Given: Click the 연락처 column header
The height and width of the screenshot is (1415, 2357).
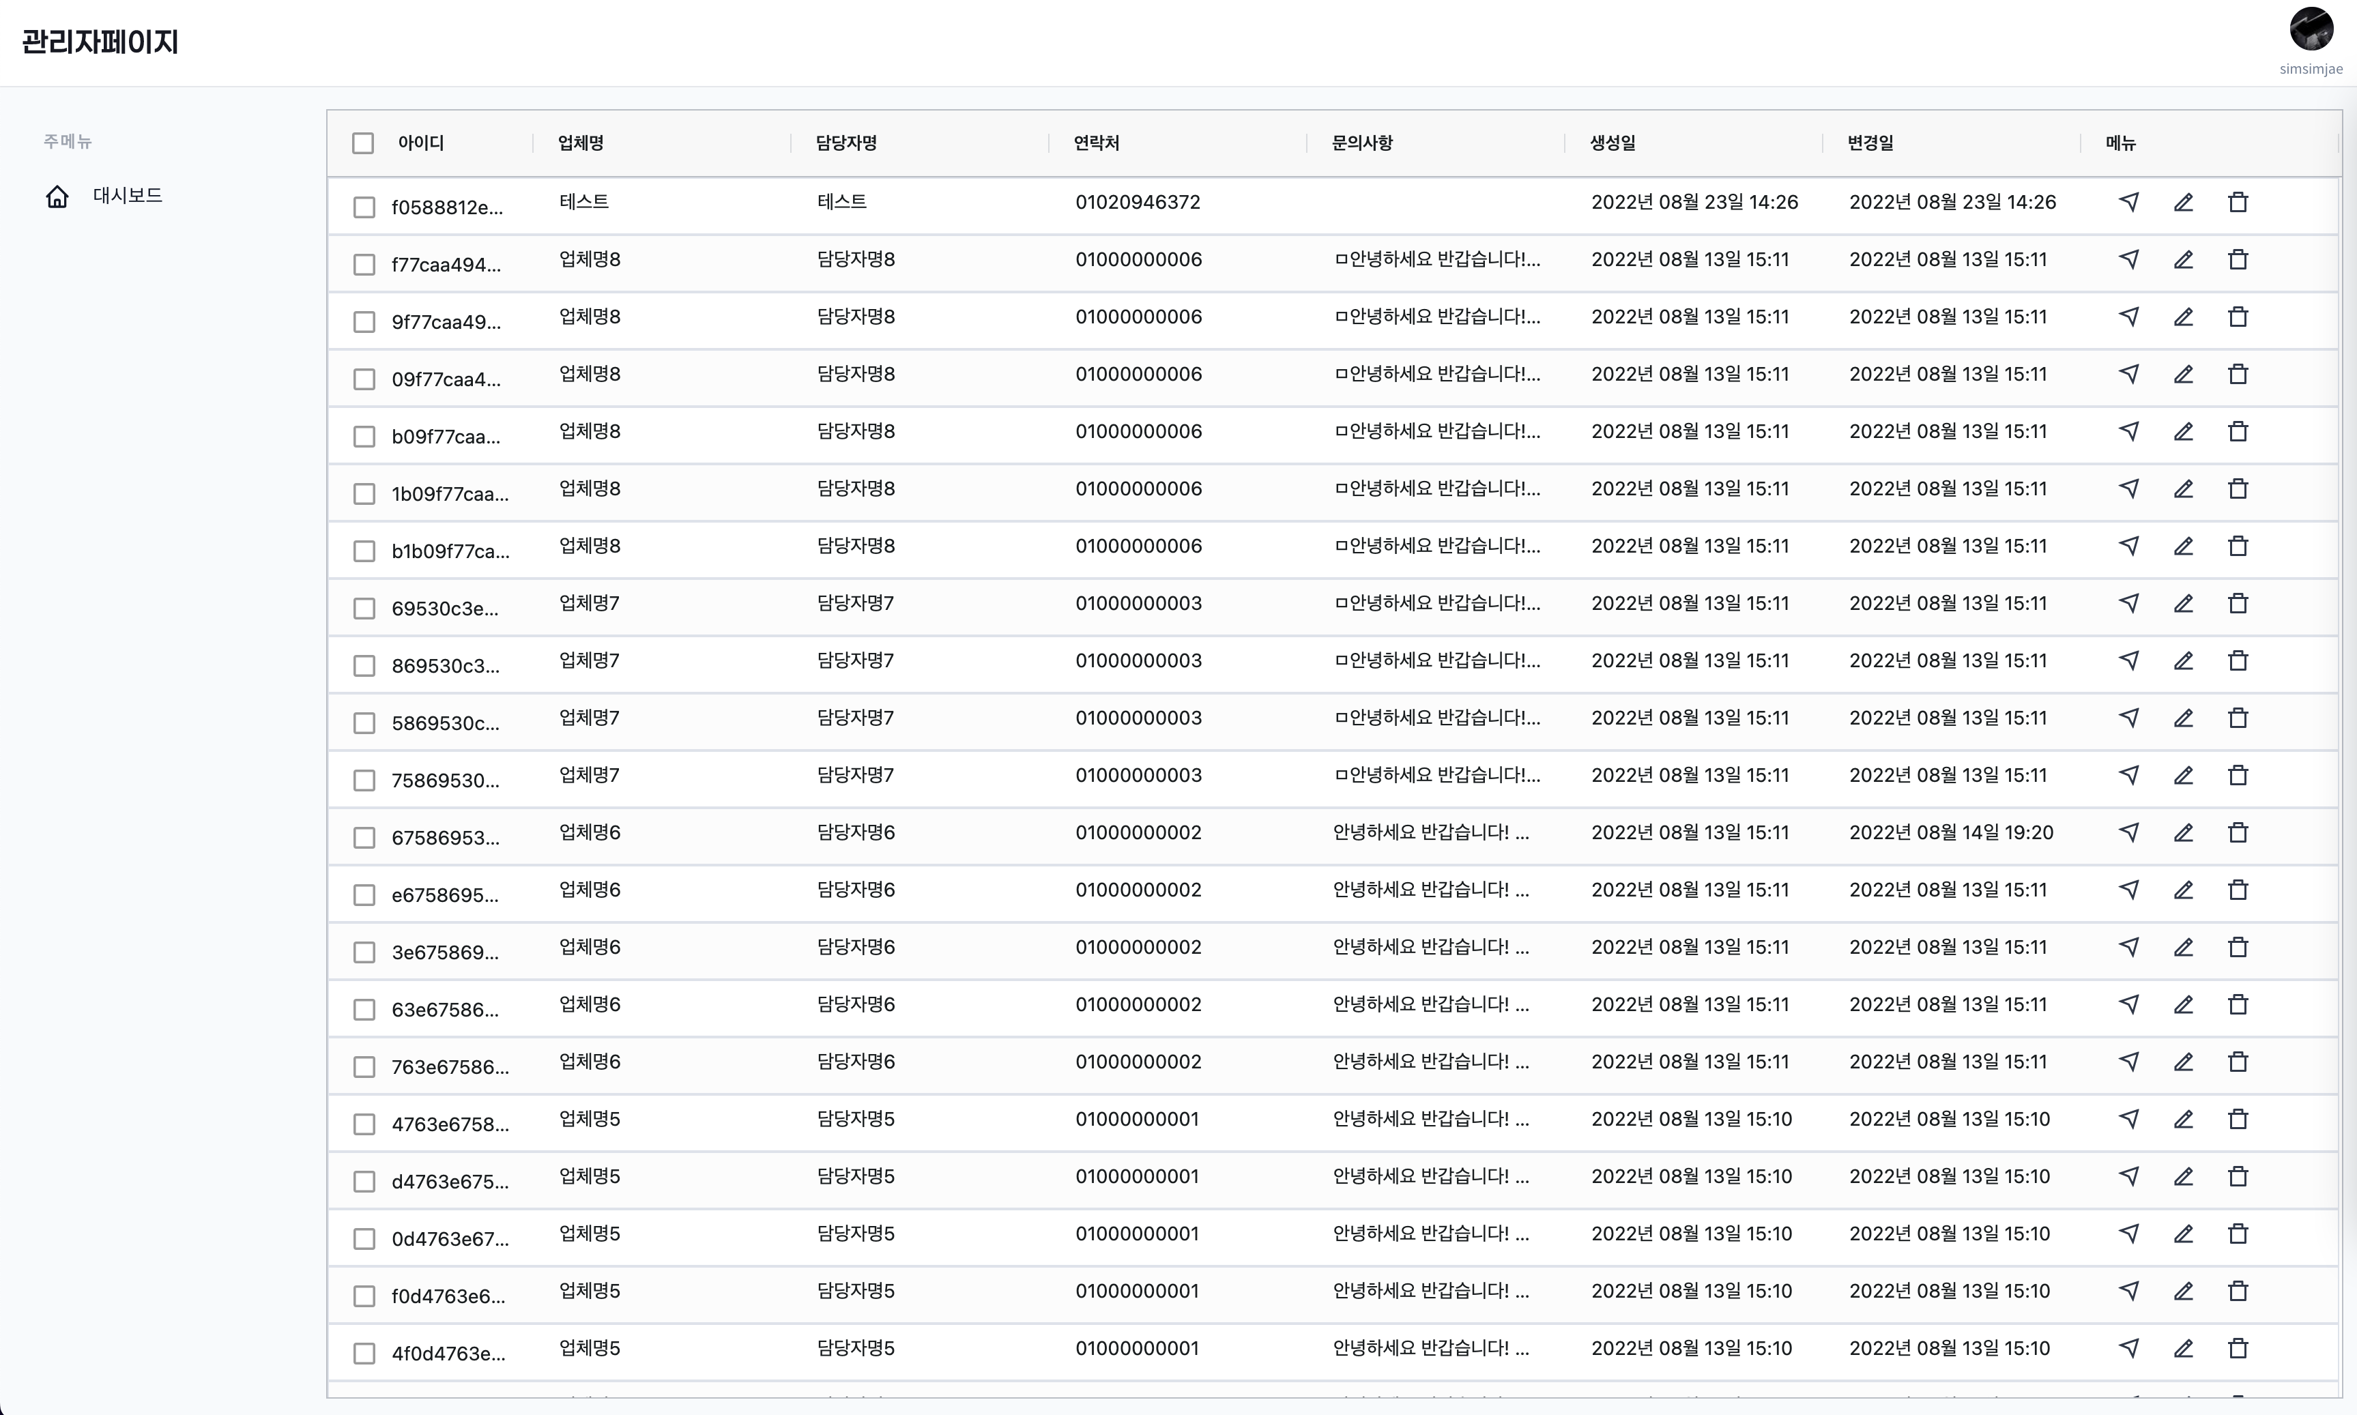Looking at the screenshot, I should 1097,143.
